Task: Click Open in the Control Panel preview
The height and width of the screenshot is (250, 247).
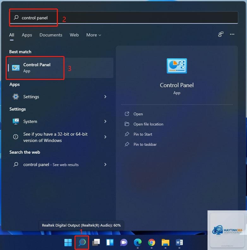Action: pyautogui.click(x=138, y=114)
